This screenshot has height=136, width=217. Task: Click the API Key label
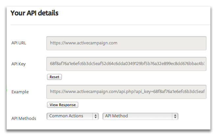18,64
